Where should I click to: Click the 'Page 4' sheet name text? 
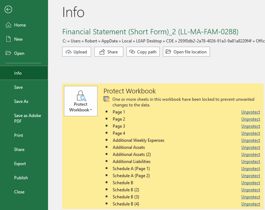[x=119, y=133]
